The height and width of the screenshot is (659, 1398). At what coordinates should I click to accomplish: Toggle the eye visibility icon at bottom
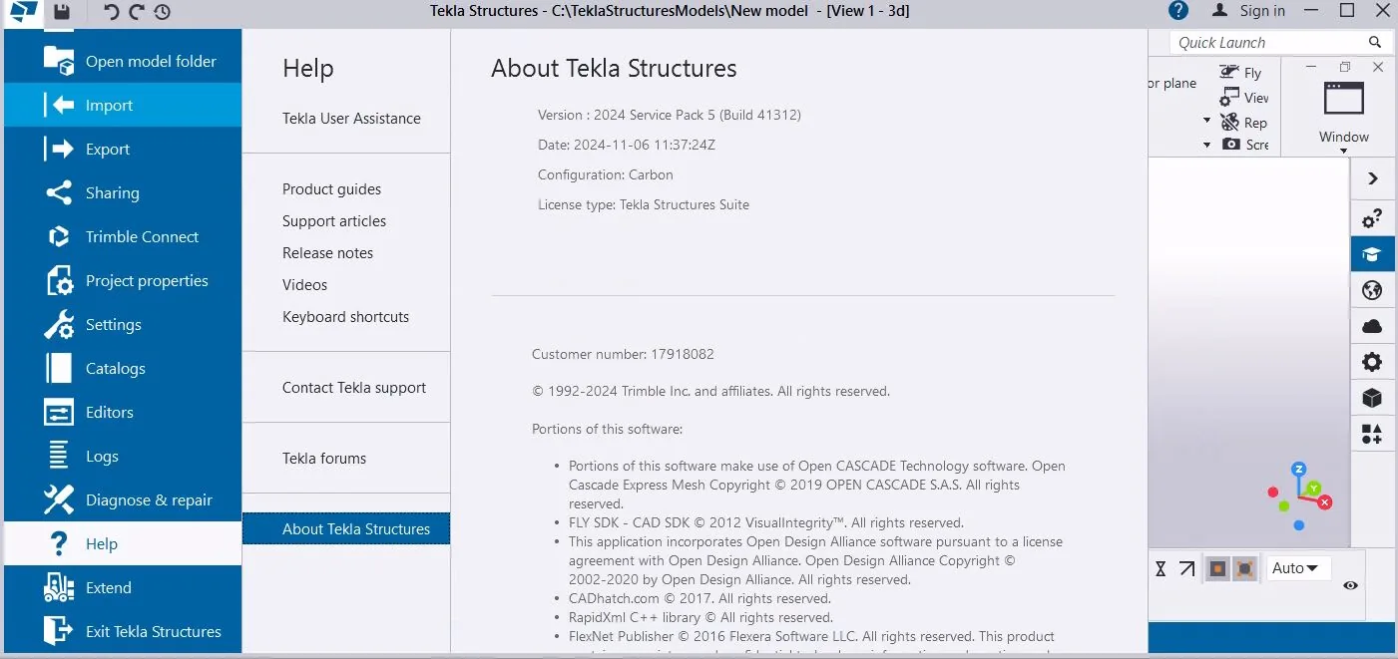tap(1350, 586)
